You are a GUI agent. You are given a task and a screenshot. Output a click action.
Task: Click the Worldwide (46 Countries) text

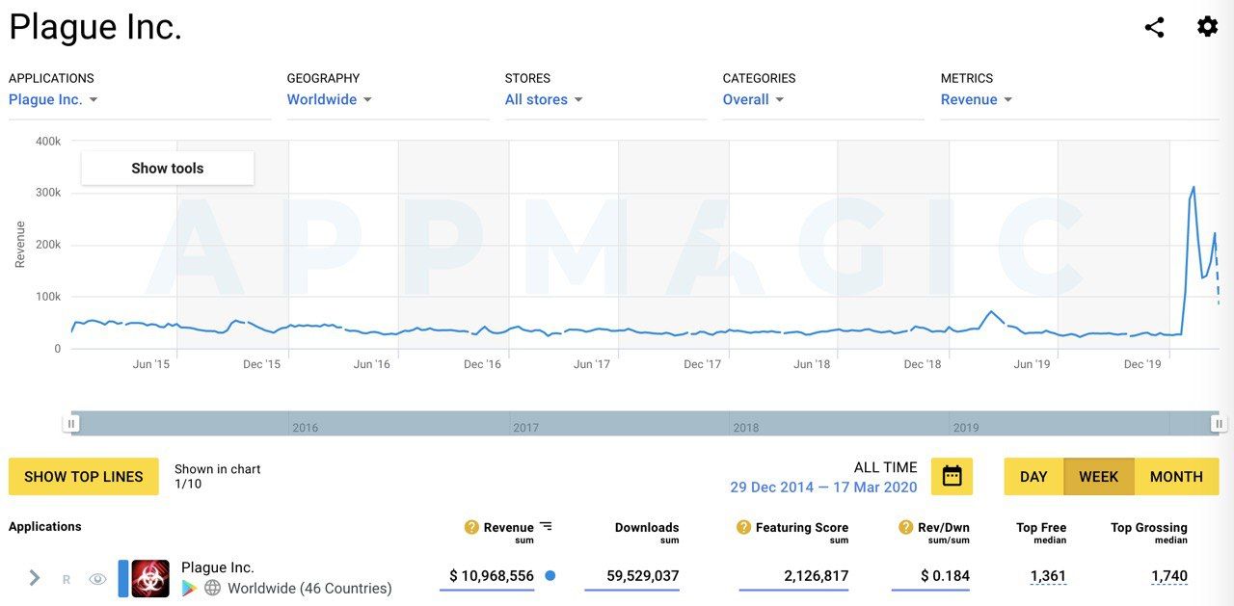309,588
